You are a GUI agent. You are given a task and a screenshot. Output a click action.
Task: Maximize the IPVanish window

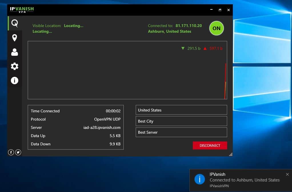(220, 10)
